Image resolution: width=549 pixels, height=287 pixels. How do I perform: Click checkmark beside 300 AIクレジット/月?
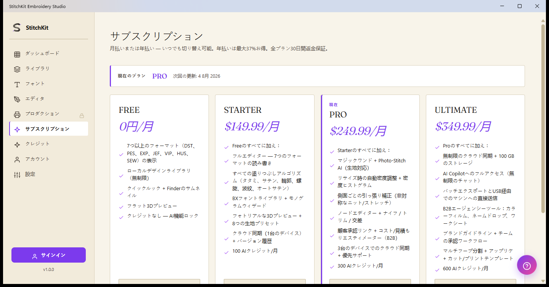[332, 267]
